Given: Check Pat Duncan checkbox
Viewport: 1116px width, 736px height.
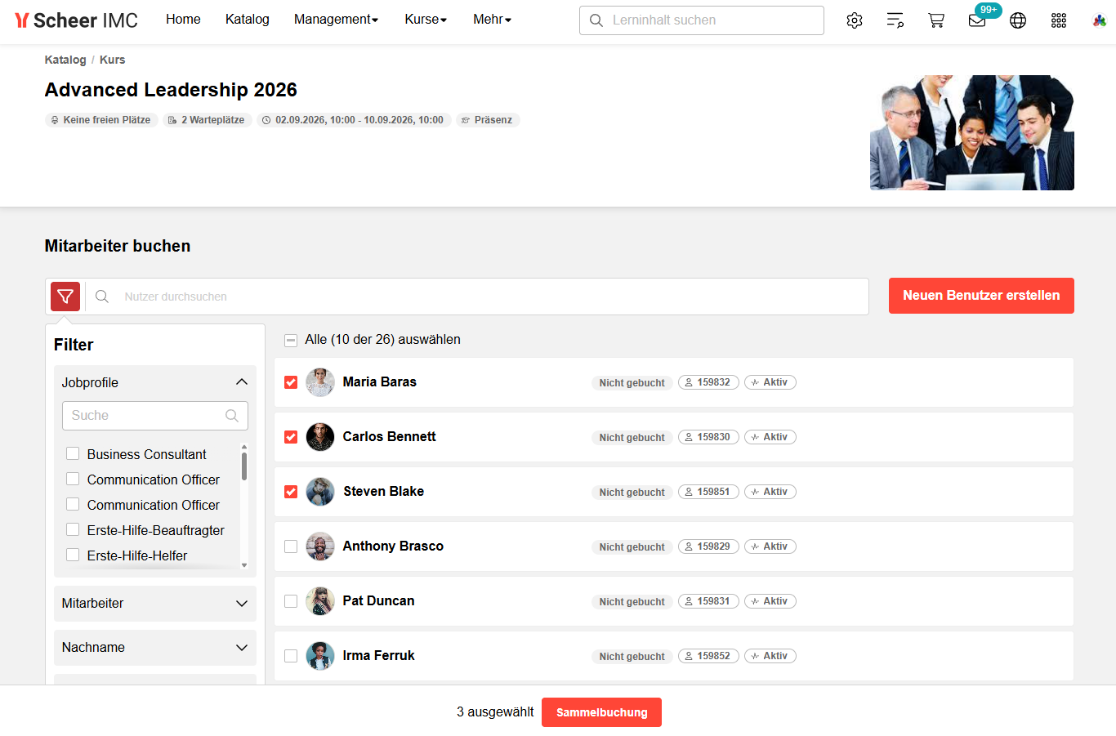Looking at the screenshot, I should (291, 601).
